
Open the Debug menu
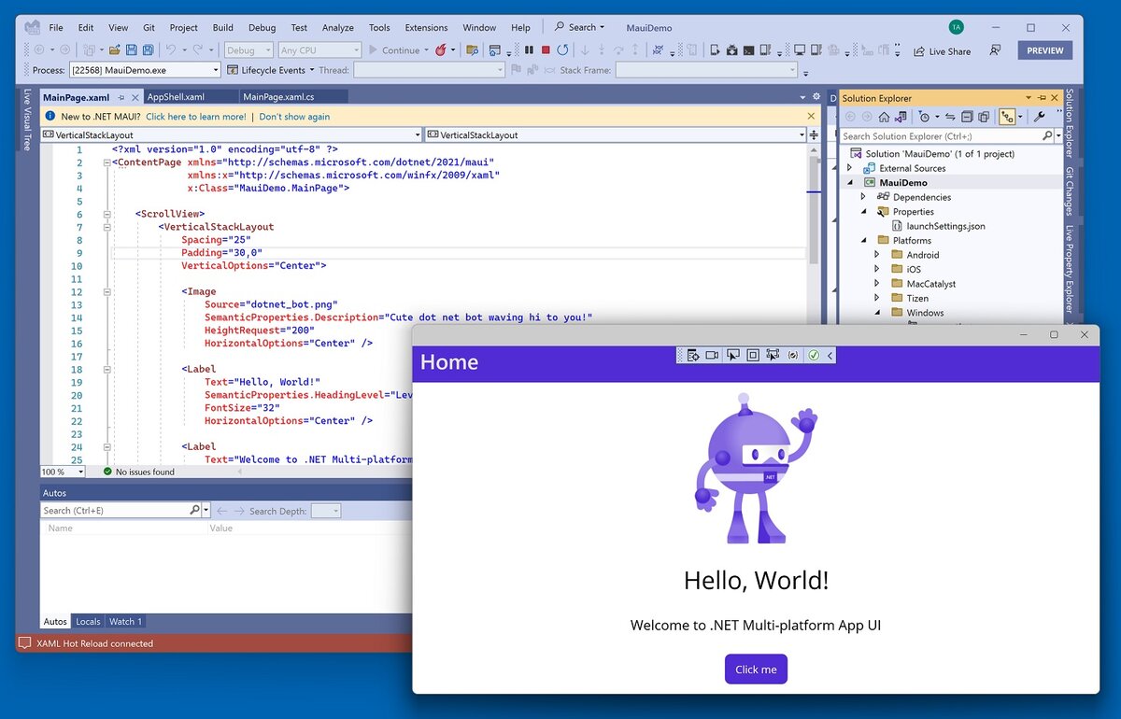[x=262, y=27]
